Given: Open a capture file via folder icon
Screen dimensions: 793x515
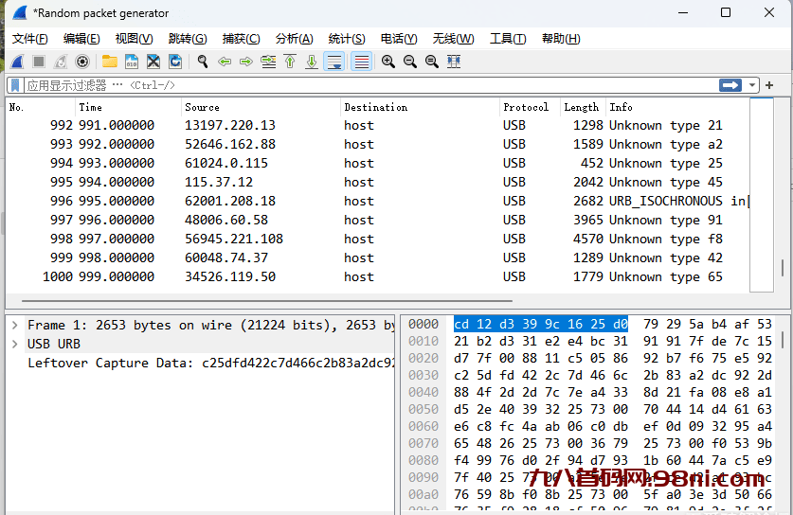Looking at the screenshot, I should (x=110, y=62).
